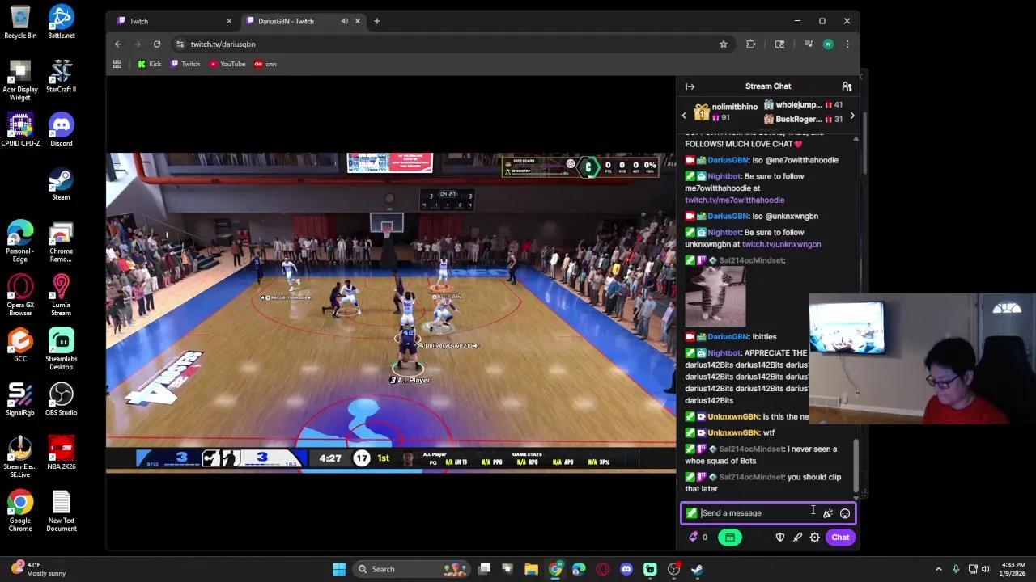Open the YouTube bookmark
The width and height of the screenshot is (1036, 582).
(x=227, y=64)
